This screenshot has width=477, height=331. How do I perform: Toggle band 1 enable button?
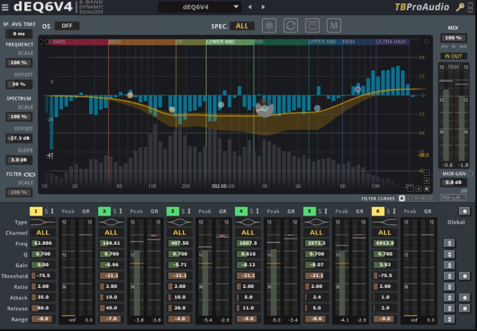tap(36, 211)
